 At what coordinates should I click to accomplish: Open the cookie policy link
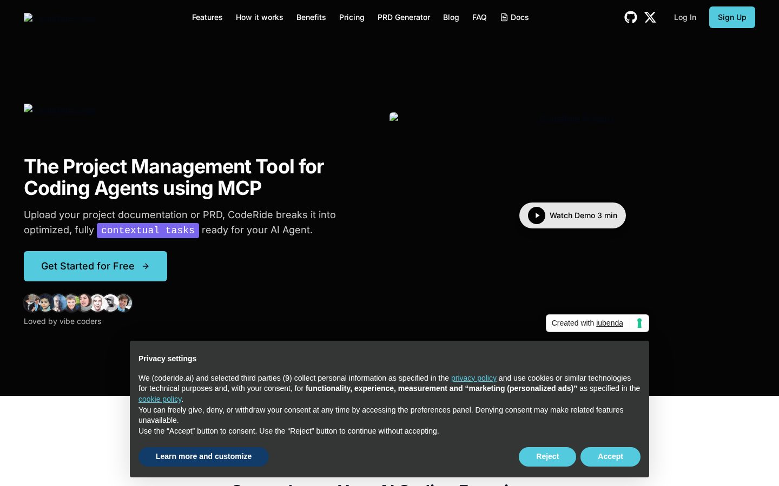coord(160,399)
